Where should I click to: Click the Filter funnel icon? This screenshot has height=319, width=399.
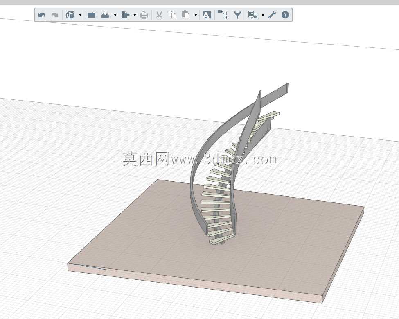[x=237, y=15]
